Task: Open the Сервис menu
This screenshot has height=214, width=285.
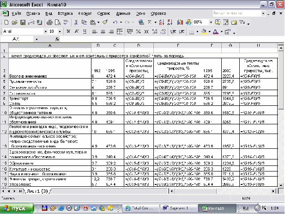Action: pyautogui.click(x=103, y=13)
